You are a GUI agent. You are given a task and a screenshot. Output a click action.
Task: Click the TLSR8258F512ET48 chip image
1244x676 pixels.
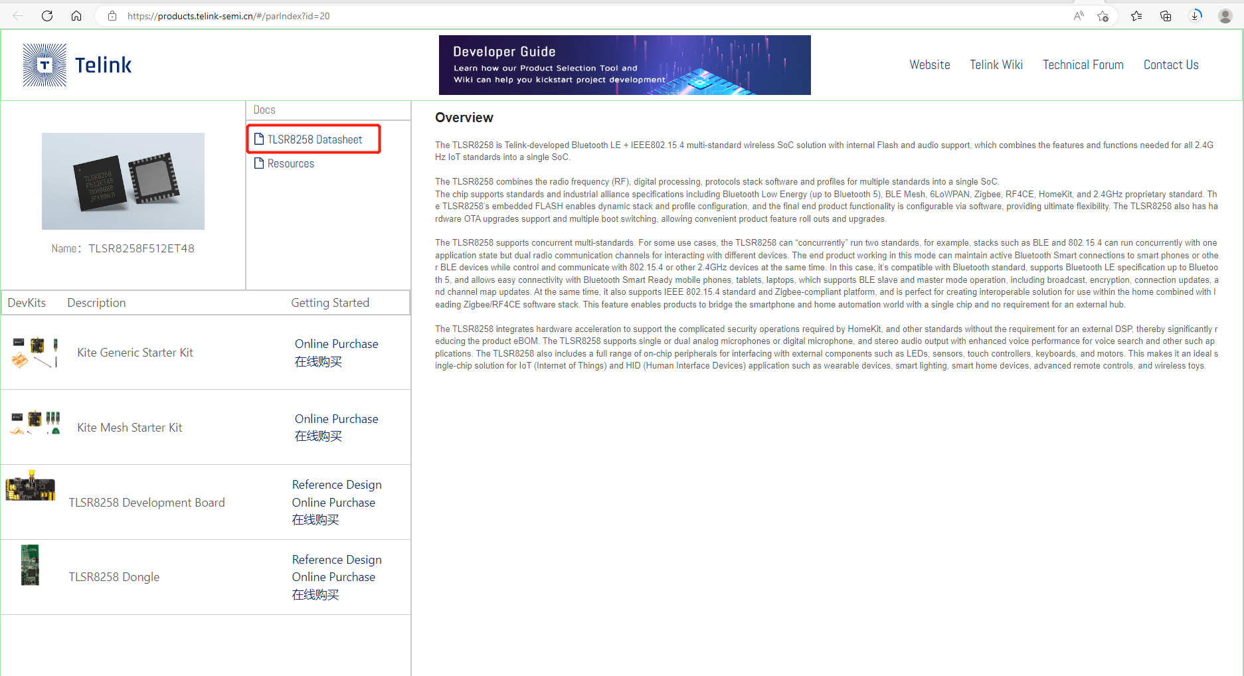123,181
